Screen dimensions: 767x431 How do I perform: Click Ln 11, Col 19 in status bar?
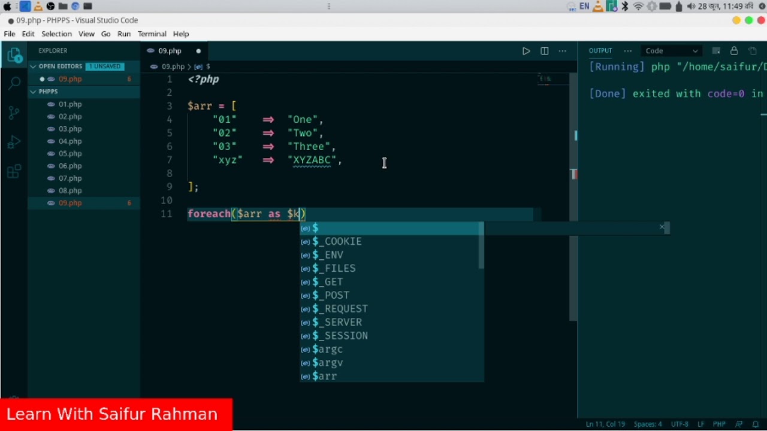coord(605,424)
